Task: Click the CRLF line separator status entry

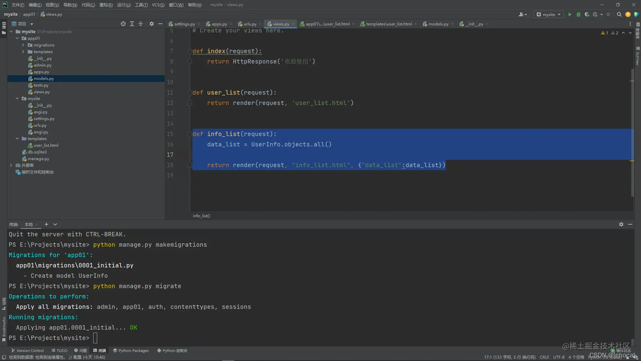Action: click(x=544, y=357)
